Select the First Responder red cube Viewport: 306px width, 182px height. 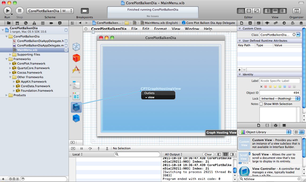[76, 58]
